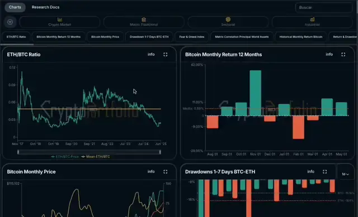
Task: Click the left handle of ETH/BTC range slider
Action: click(18, 152)
